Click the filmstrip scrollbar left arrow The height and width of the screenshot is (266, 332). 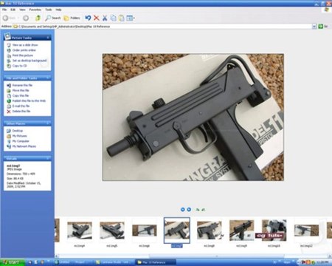(x=57, y=256)
